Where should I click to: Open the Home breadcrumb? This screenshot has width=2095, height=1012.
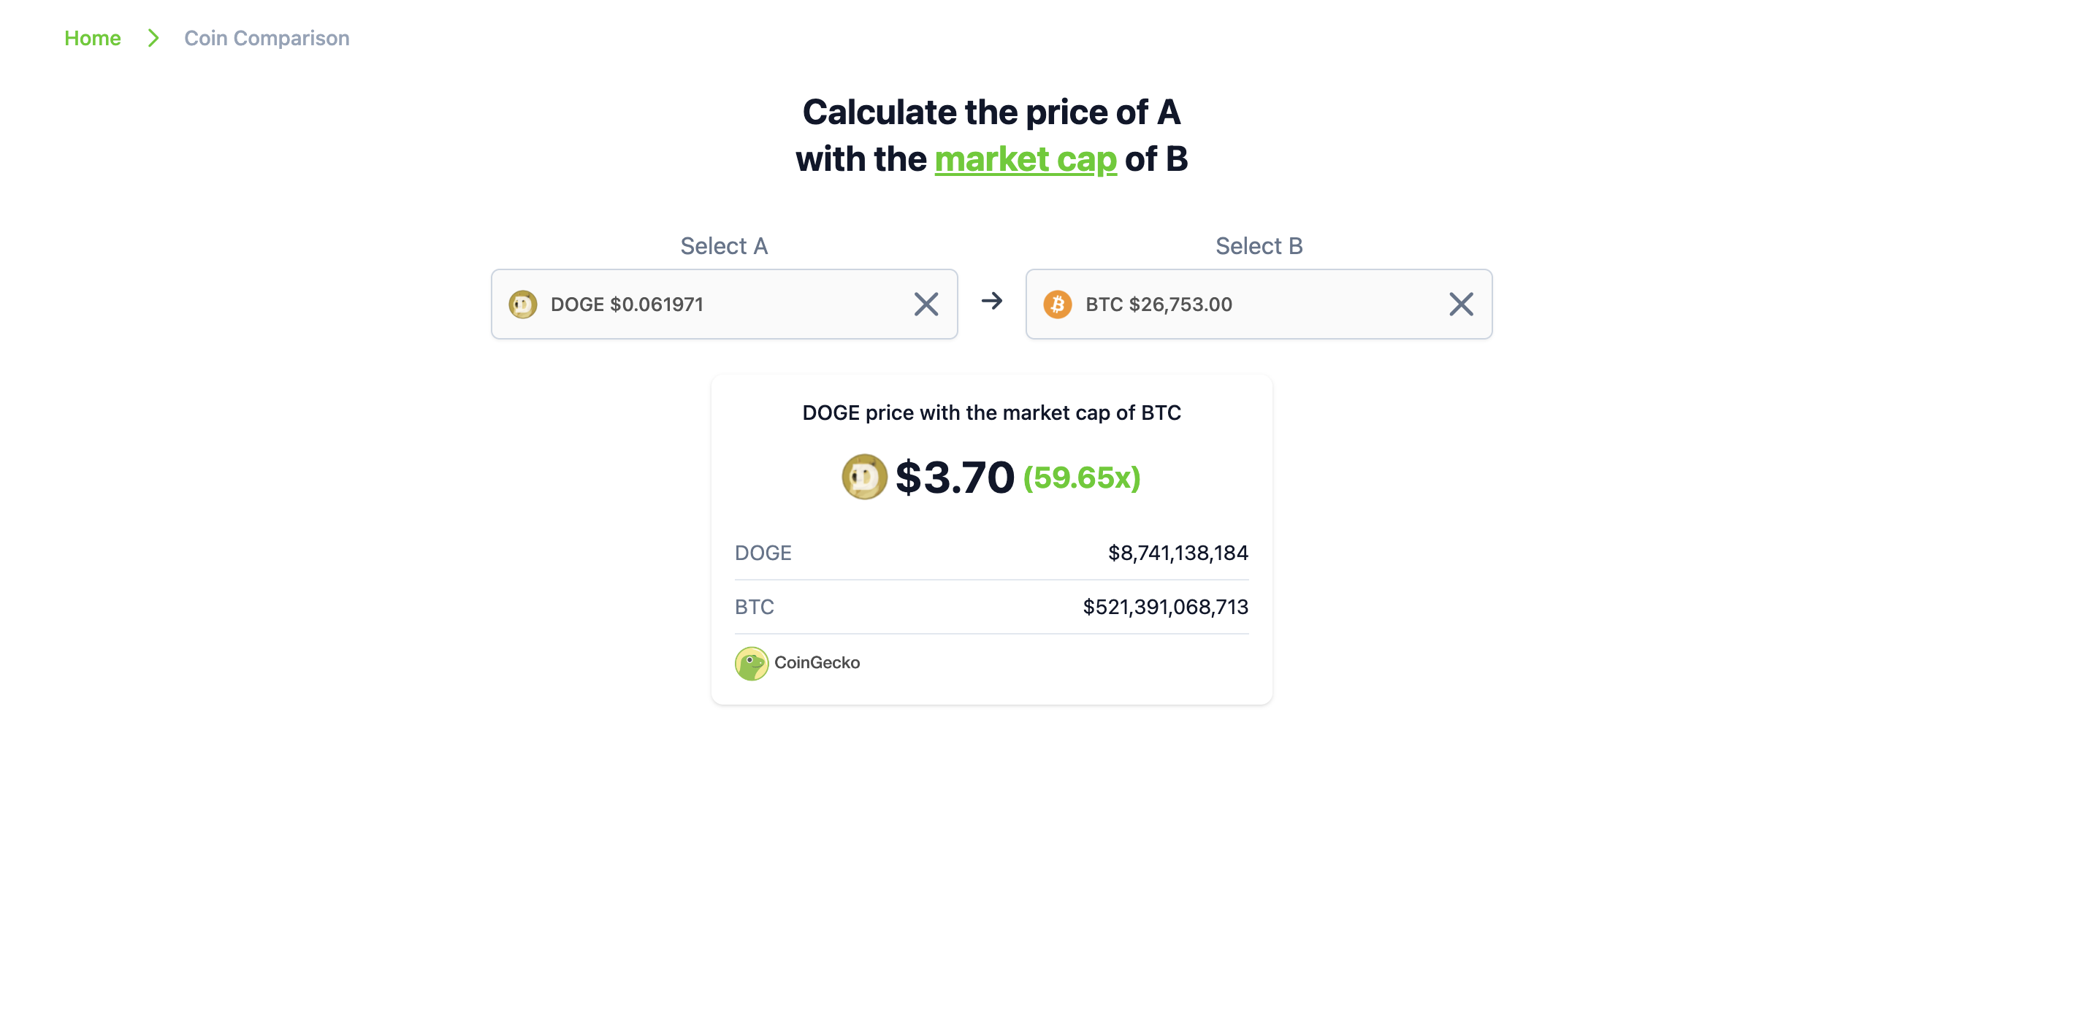[92, 37]
